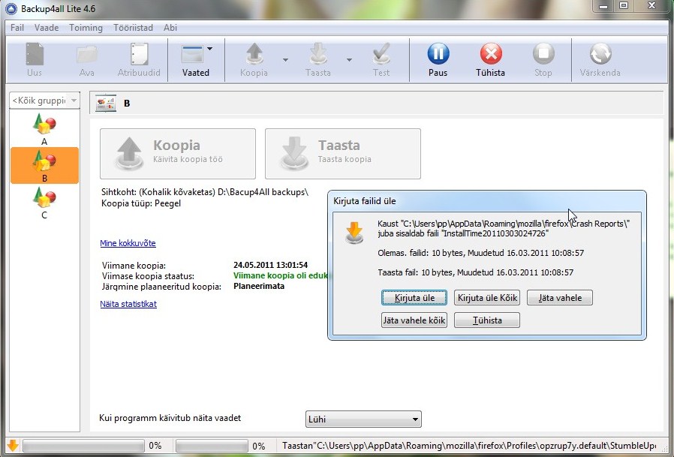Click the Koopia tüüp: Peegel text

pos(141,203)
